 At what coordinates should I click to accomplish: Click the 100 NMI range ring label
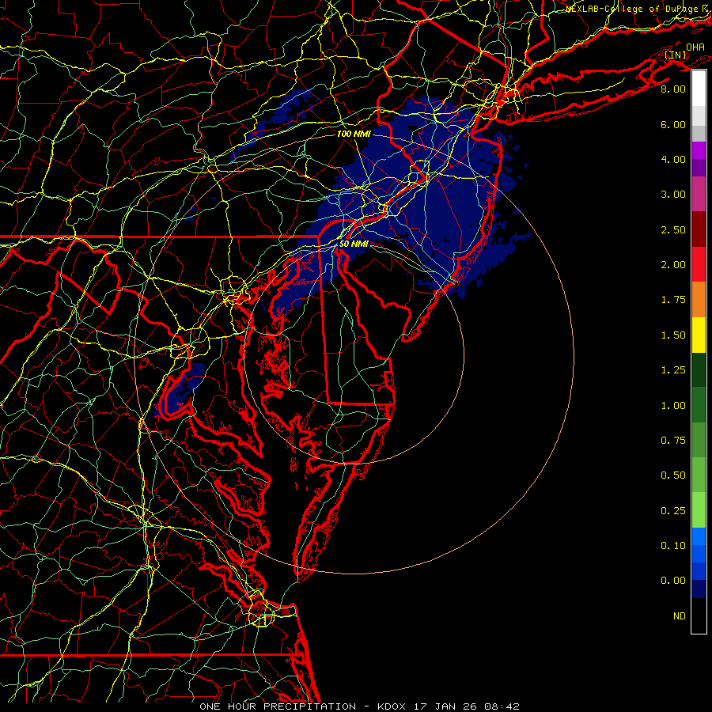coord(354,134)
